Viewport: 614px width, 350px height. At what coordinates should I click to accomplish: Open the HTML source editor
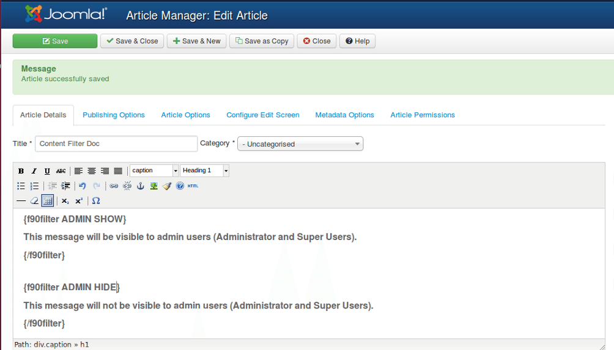point(193,186)
